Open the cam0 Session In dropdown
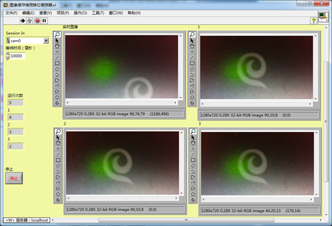 point(46,41)
